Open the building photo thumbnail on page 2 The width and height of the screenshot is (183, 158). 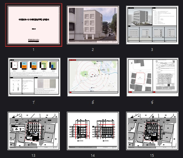[x=93, y=25]
